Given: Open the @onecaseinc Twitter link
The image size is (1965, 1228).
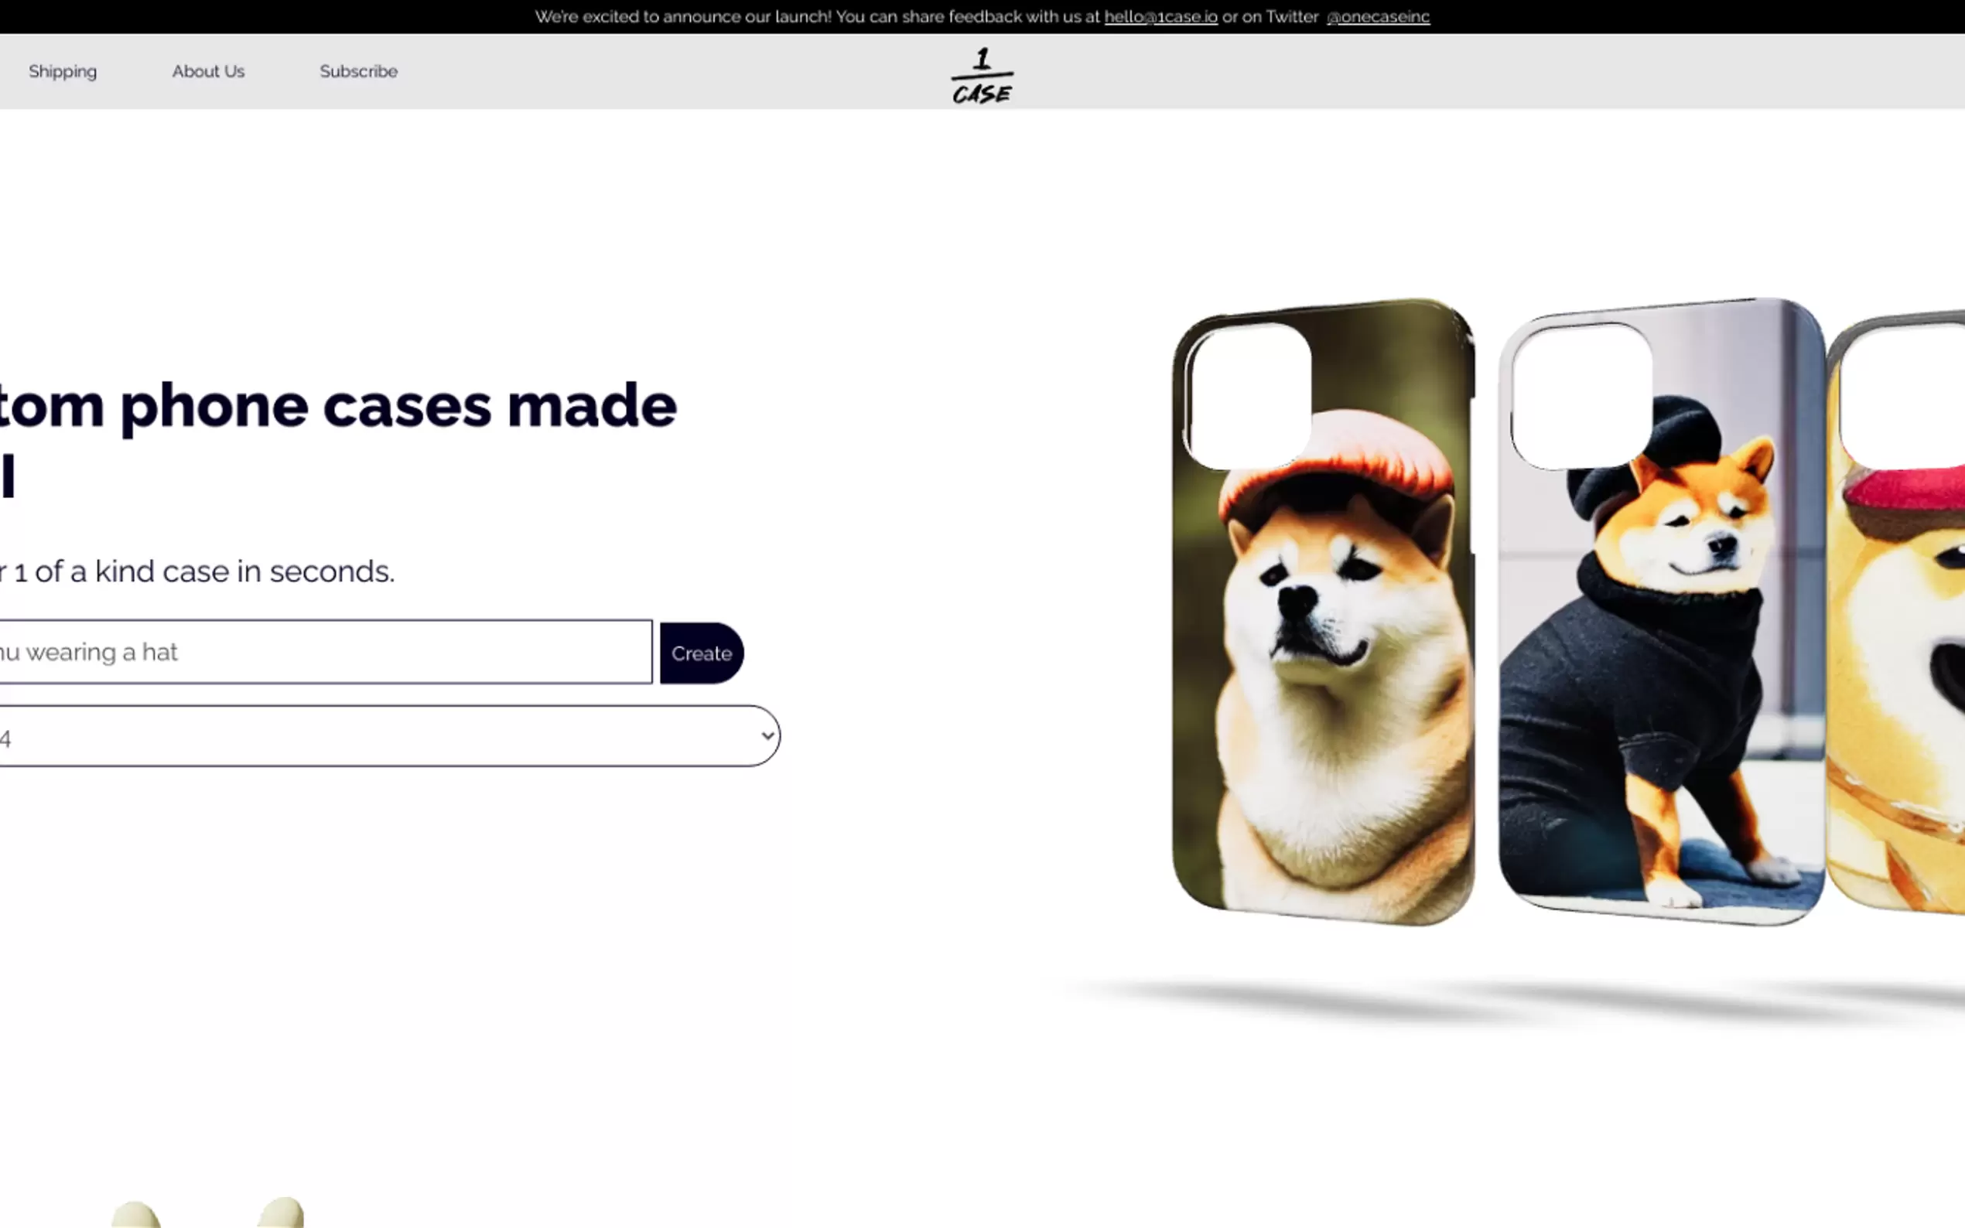Looking at the screenshot, I should 1378,17.
